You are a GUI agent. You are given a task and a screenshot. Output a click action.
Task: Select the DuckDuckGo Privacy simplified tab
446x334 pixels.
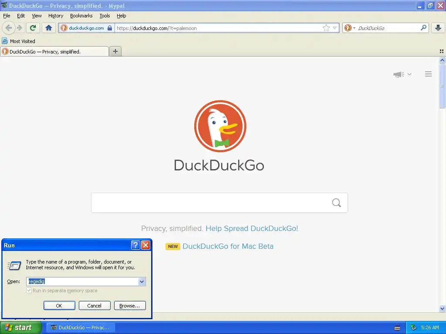[x=54, y=51]
